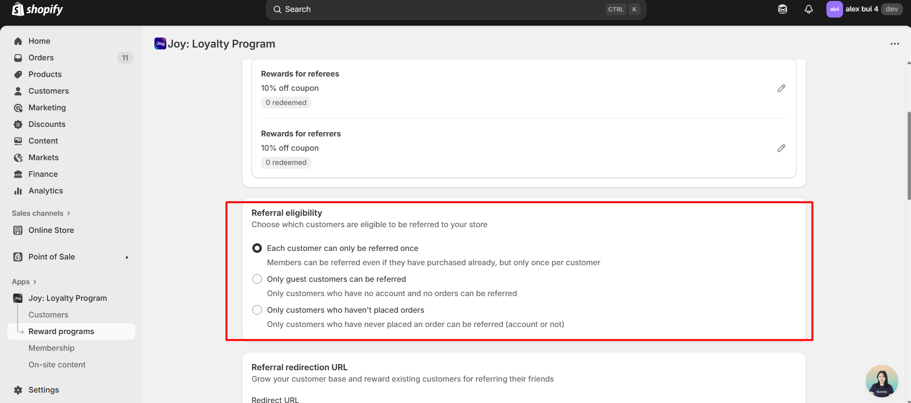Screen dimensions: 911x403
Task: Open Membership under Joy Loyalty Program
Action: click(x=51, y=348)
